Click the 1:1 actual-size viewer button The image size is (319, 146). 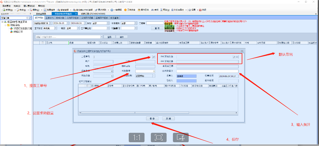(x=137, y=138)
